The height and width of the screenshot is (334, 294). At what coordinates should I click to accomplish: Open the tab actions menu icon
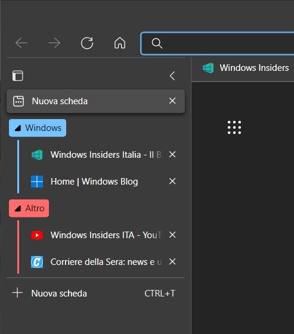point(18,76)
